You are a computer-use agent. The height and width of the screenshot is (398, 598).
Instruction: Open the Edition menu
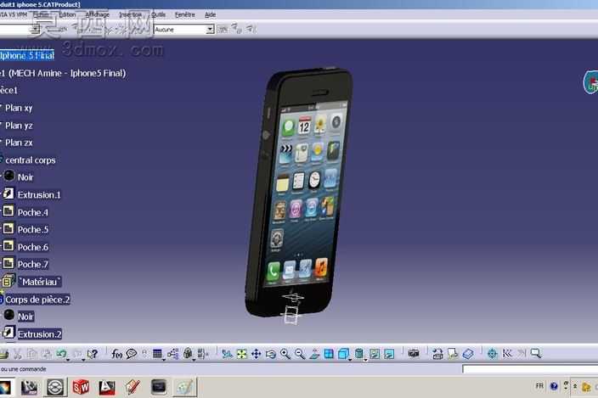point(67,14)
